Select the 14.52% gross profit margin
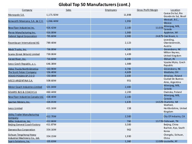This screenshot has width=192, height=144. coord(159,102)
